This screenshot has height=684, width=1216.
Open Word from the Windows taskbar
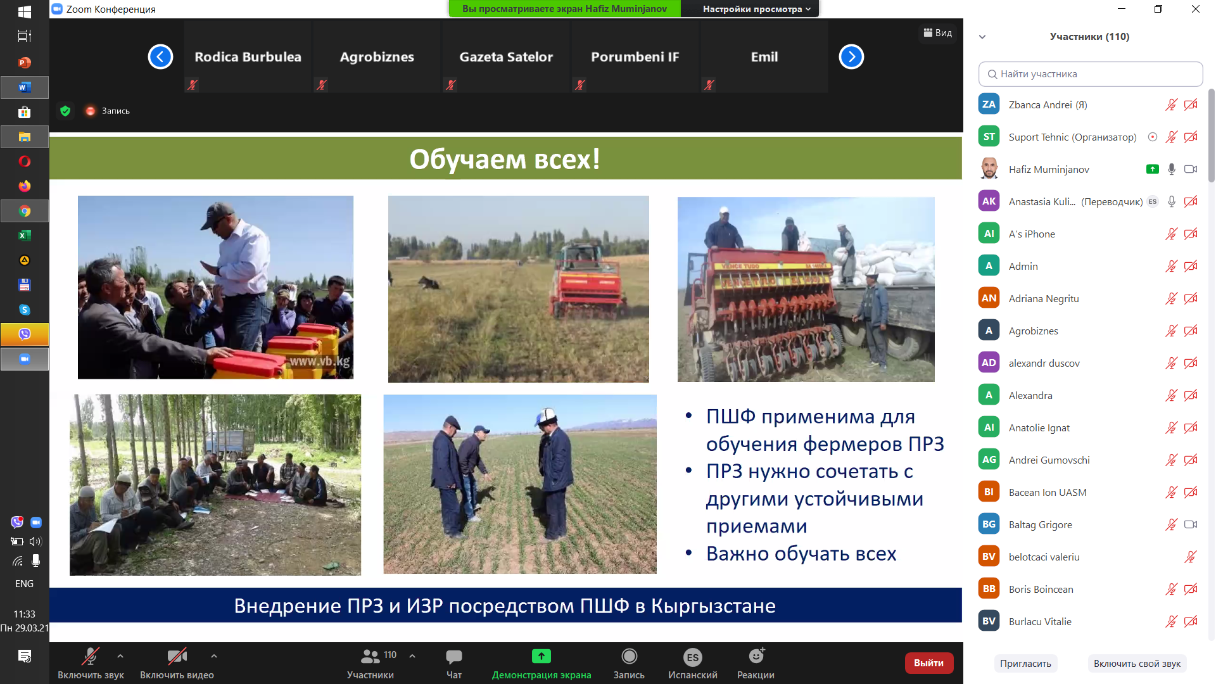(x=24, y=87)
